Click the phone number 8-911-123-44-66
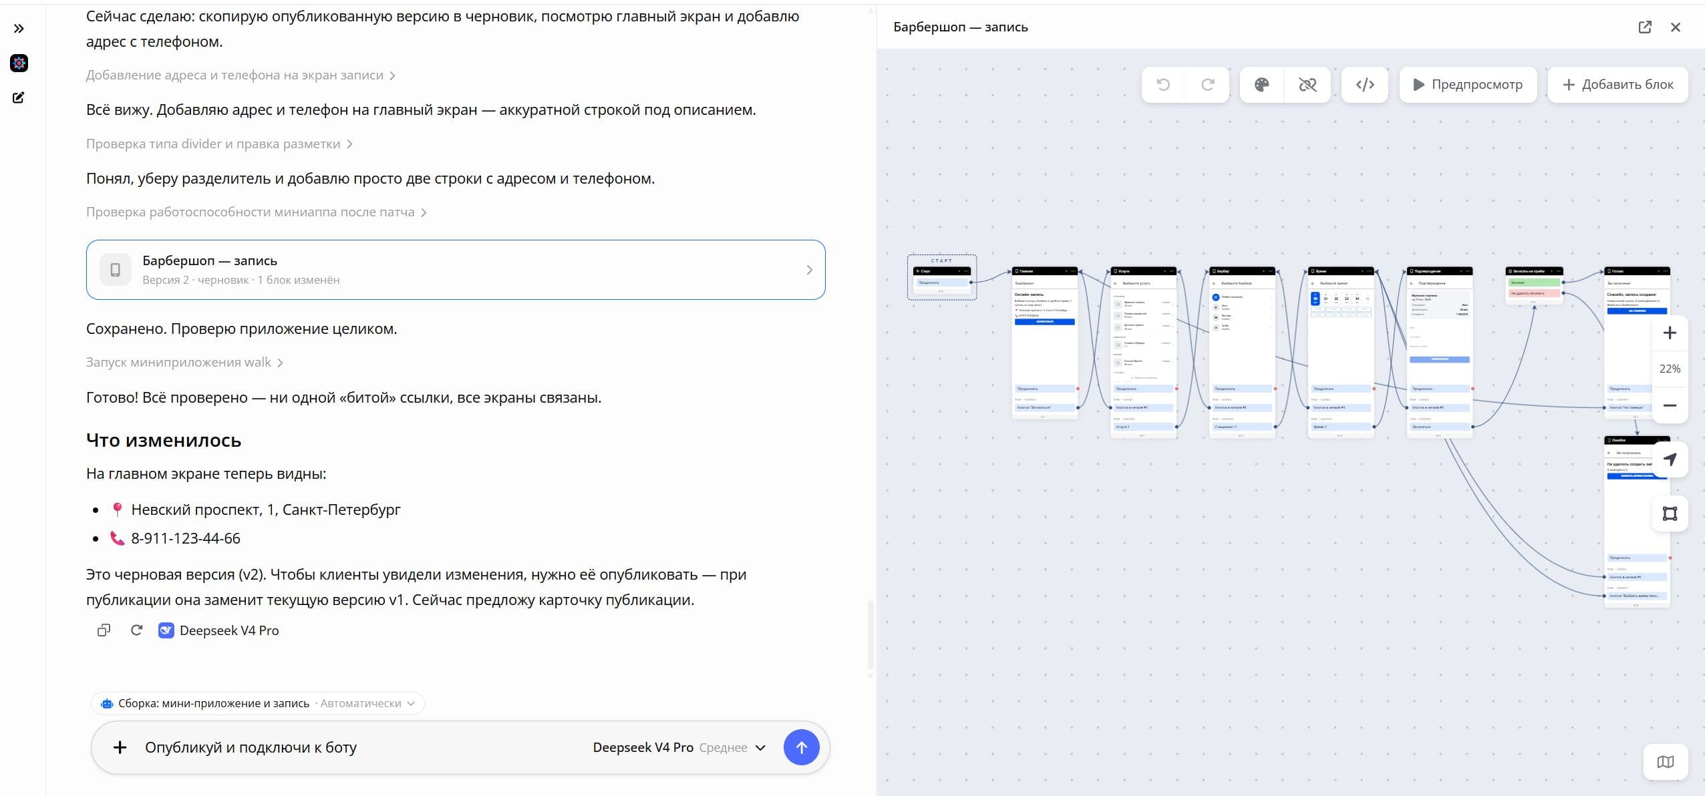The width and height of the screenshot is (1705, 796). [186, 538]
